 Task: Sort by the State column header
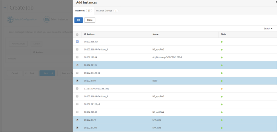click(x=224, y=34)
